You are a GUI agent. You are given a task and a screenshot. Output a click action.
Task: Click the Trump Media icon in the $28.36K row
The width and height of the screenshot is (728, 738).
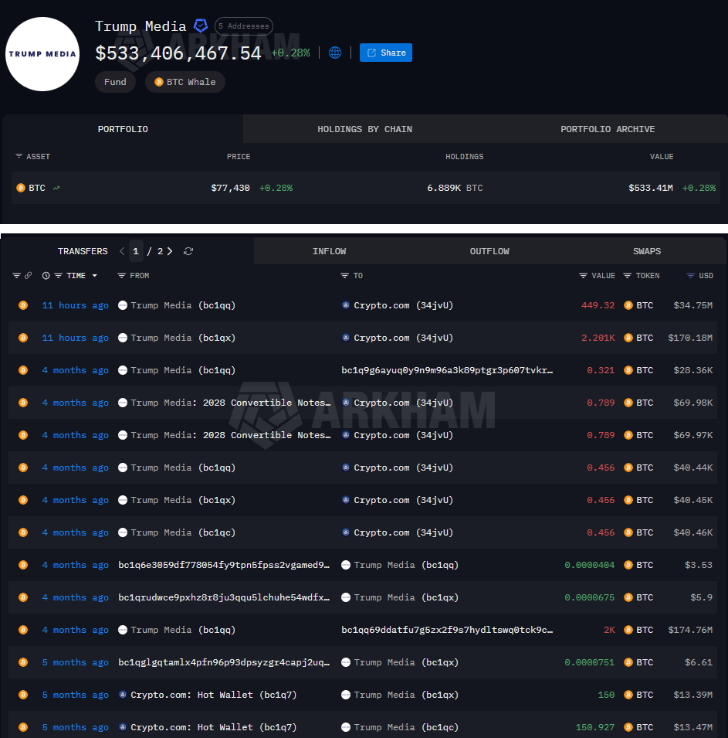pos(123,370)
